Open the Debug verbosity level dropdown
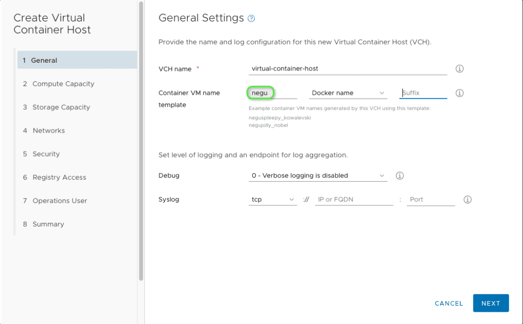Screen dimensions: 523x324 [x=318, y=176]
